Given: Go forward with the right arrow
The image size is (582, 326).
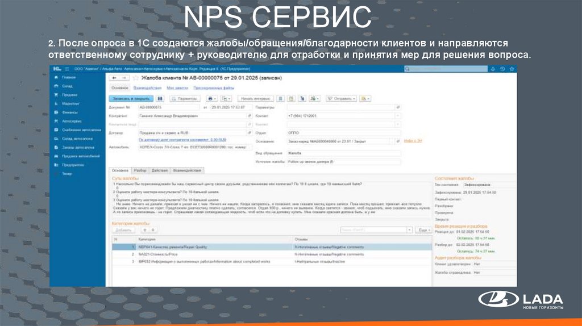Looking at the screenshot, I should (x=124, y=78).
